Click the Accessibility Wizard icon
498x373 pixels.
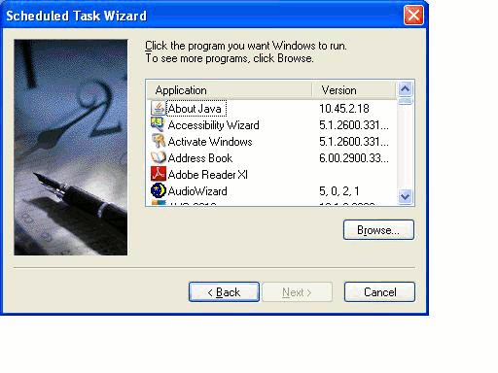pyautogui.click(x=159, y=124)
